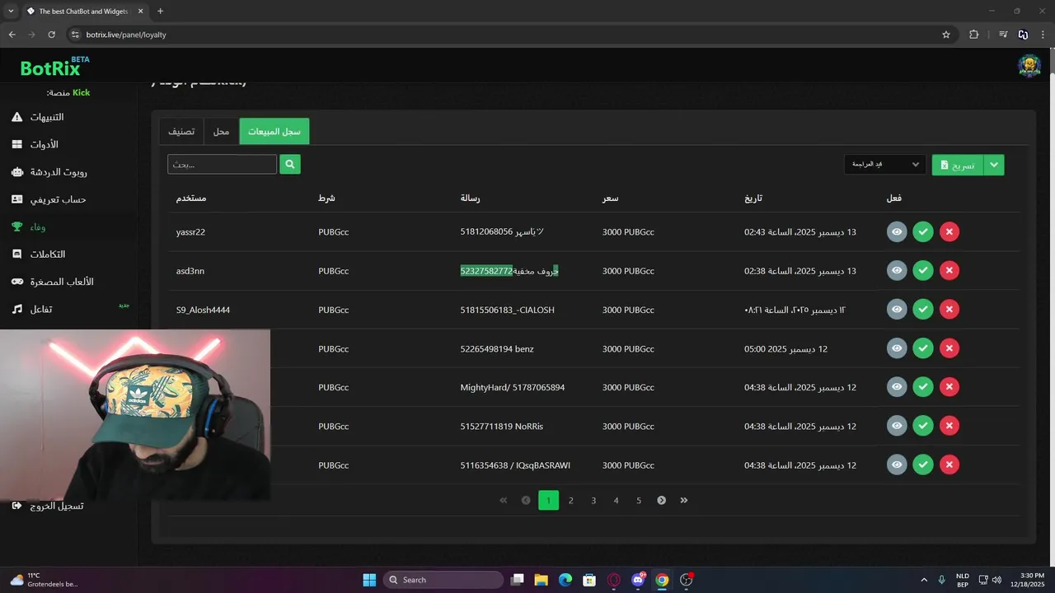View details for yassr22 sale

pyautogui.click(x=897, y=232)
